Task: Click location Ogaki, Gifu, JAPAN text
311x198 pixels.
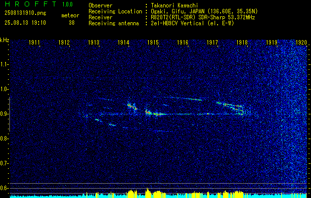Action: click(x=178, y=11)
